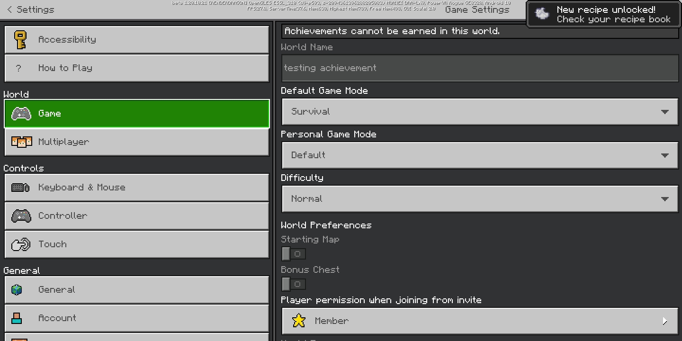Open the Difficulty dropdown set to Normal
Image resolution: width=682 pixels, height=341 pixels.
[x=480, y=199]
